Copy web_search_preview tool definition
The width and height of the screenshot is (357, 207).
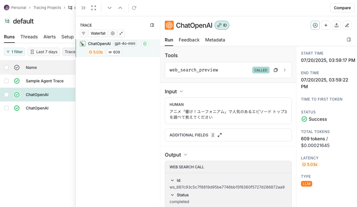276,70
